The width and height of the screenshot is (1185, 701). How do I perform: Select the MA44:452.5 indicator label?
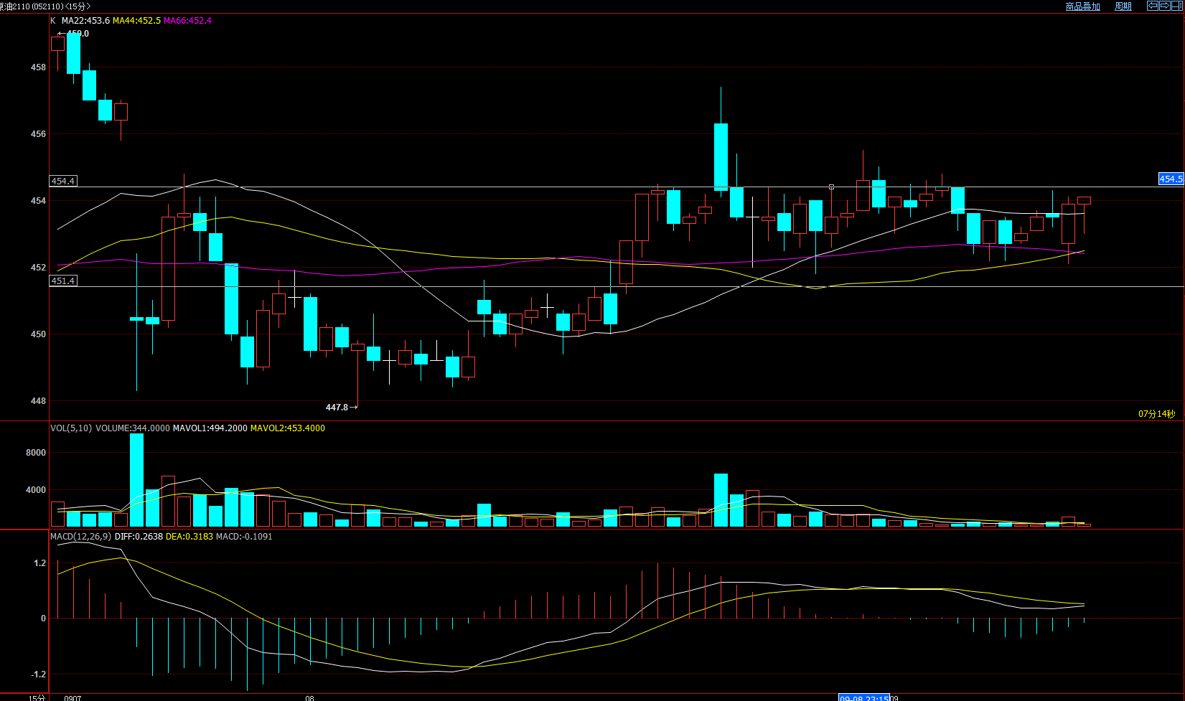136,21
